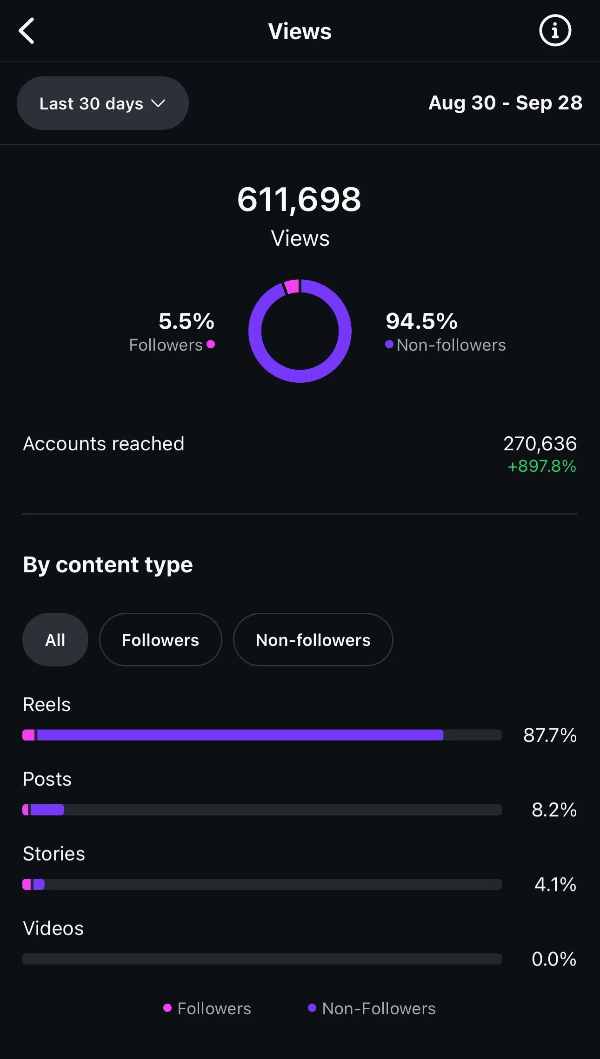This screenshot has height=1059, width=600.
Task: Click the +897.8% growth indicator
Action: point(542,467)
